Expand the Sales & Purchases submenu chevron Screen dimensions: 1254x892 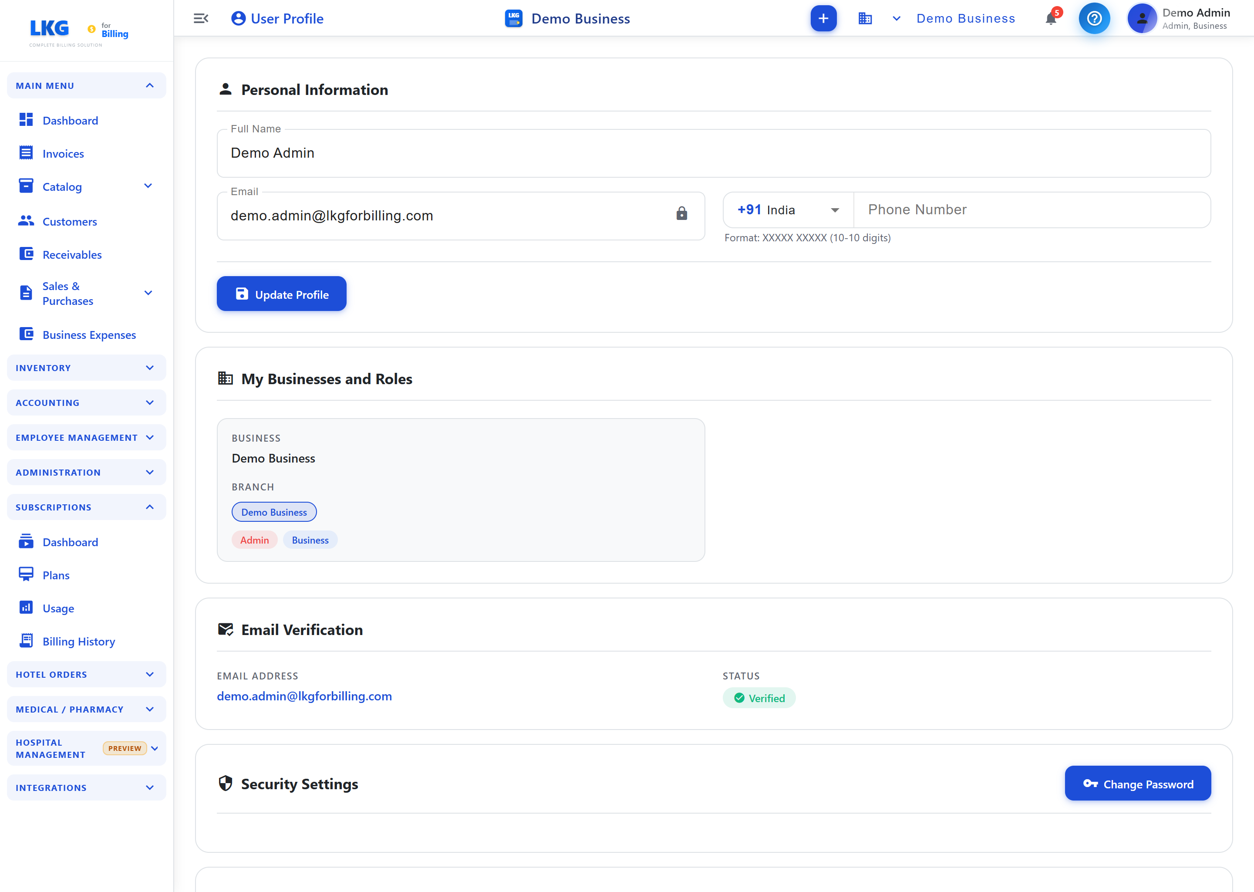148,293
